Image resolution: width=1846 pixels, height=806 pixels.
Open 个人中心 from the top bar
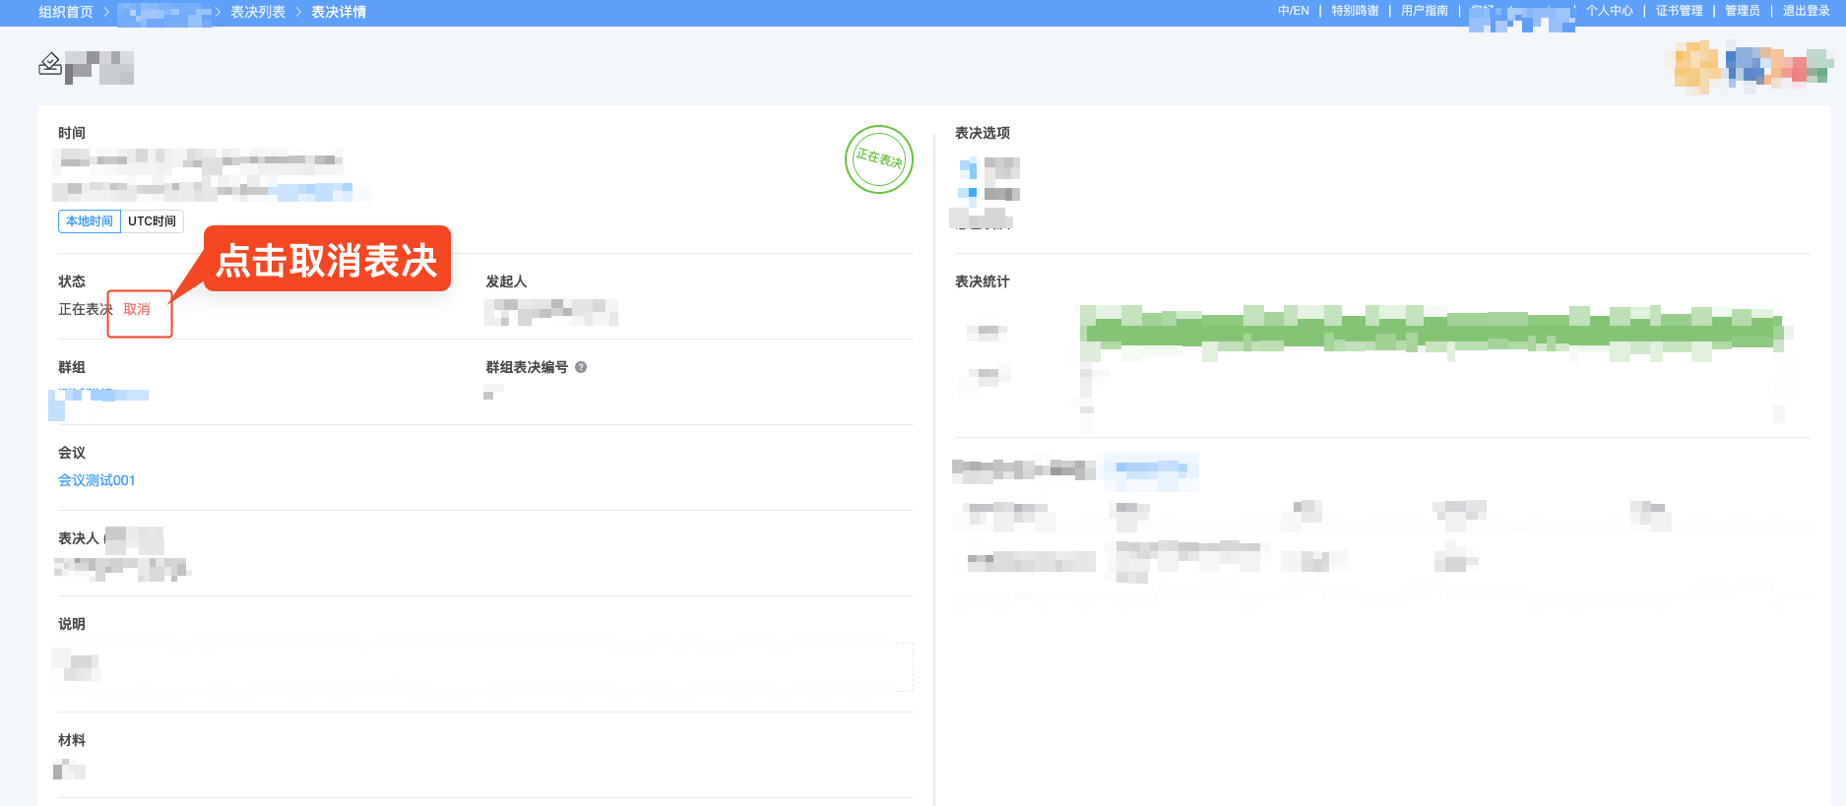coord(1609,11)
